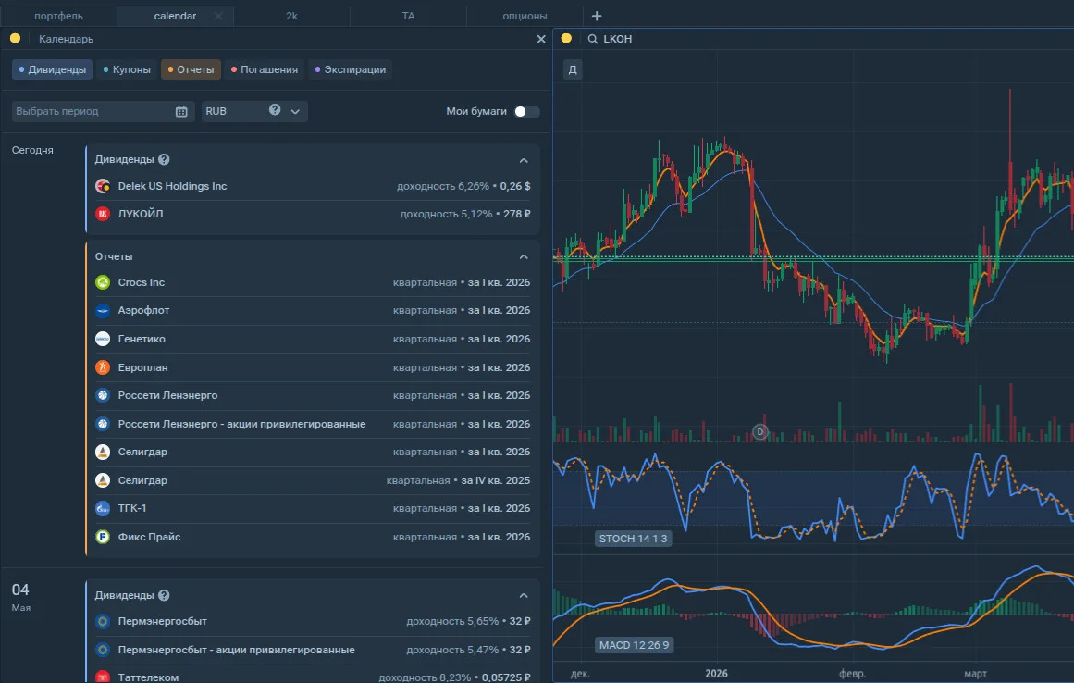The height and width of the screenshot is (683, 1074).
Task: Collapse the Отчеты section
Action: click(524, 256)
